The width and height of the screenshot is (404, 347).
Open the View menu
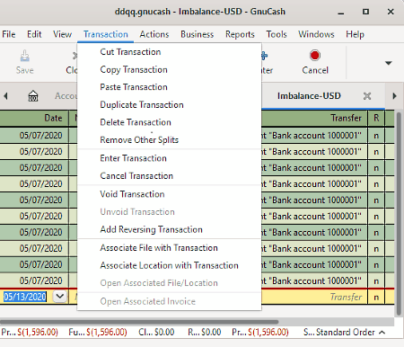[x=62, y=34]
